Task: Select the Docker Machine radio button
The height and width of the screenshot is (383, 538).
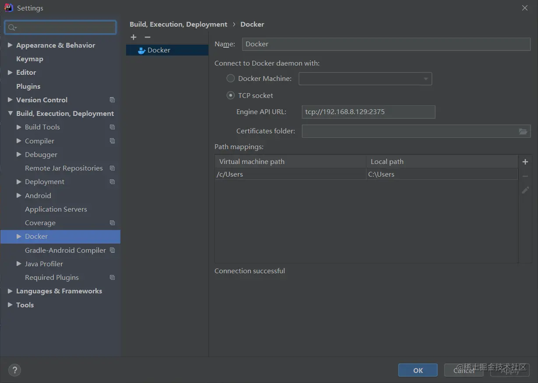Action: click(x=231, y=79)
